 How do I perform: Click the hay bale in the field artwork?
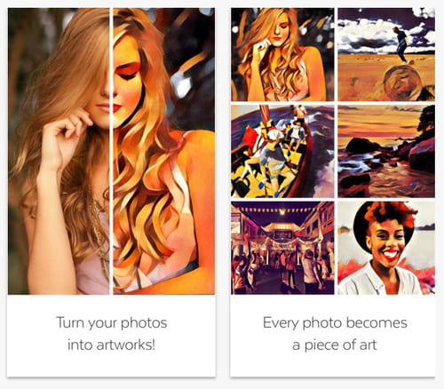(x=402, y=81)
